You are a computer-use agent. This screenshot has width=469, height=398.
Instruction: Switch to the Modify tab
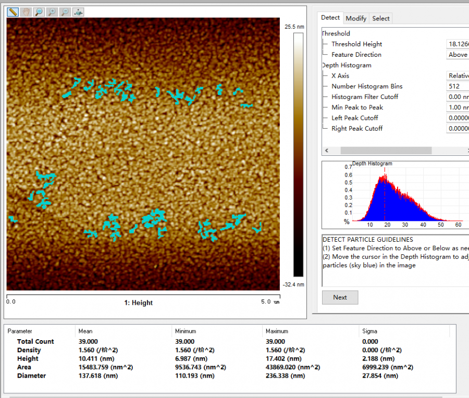[356, 18]
